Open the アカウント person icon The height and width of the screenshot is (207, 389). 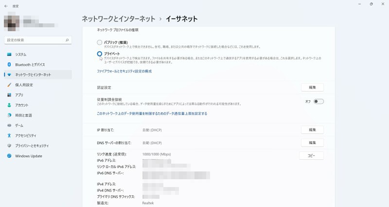tap(9, 105)
